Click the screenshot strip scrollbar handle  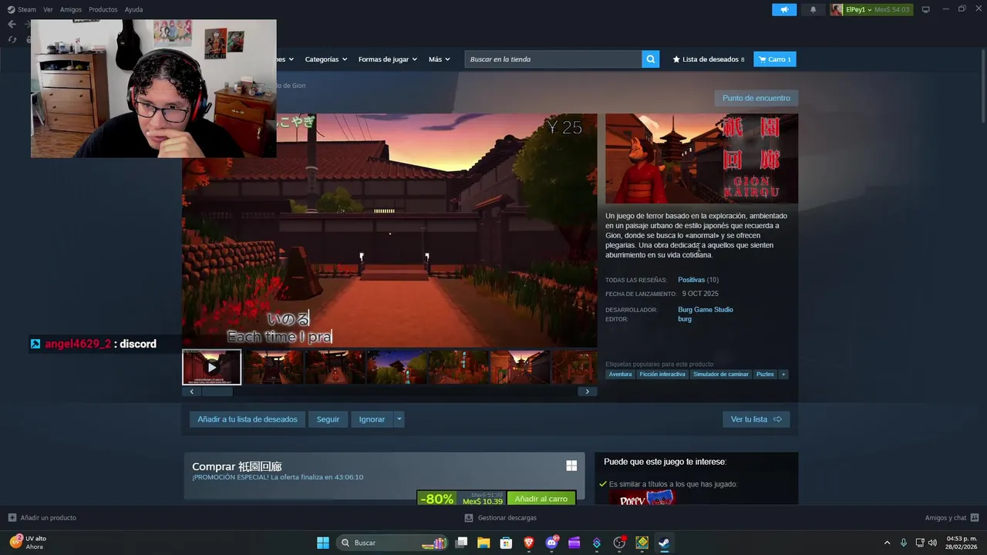point(217,392)
